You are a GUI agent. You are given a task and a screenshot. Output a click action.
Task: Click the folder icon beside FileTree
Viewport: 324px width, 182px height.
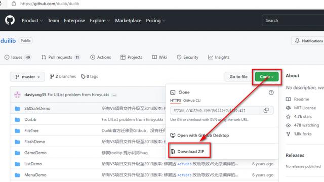click(17, 131)
